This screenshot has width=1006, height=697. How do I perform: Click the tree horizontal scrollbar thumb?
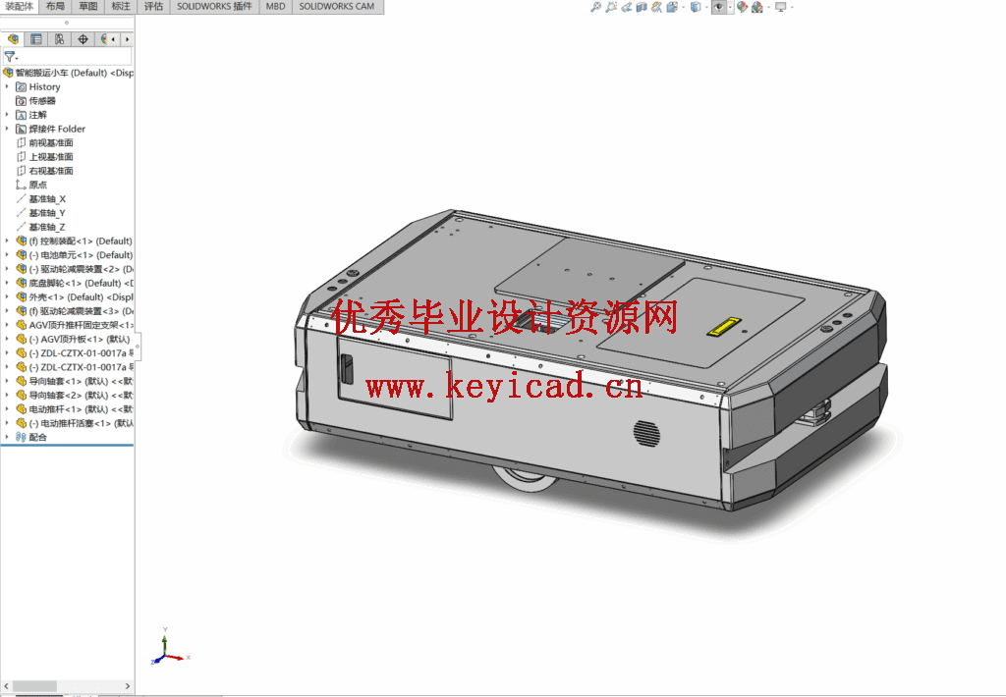34,686
